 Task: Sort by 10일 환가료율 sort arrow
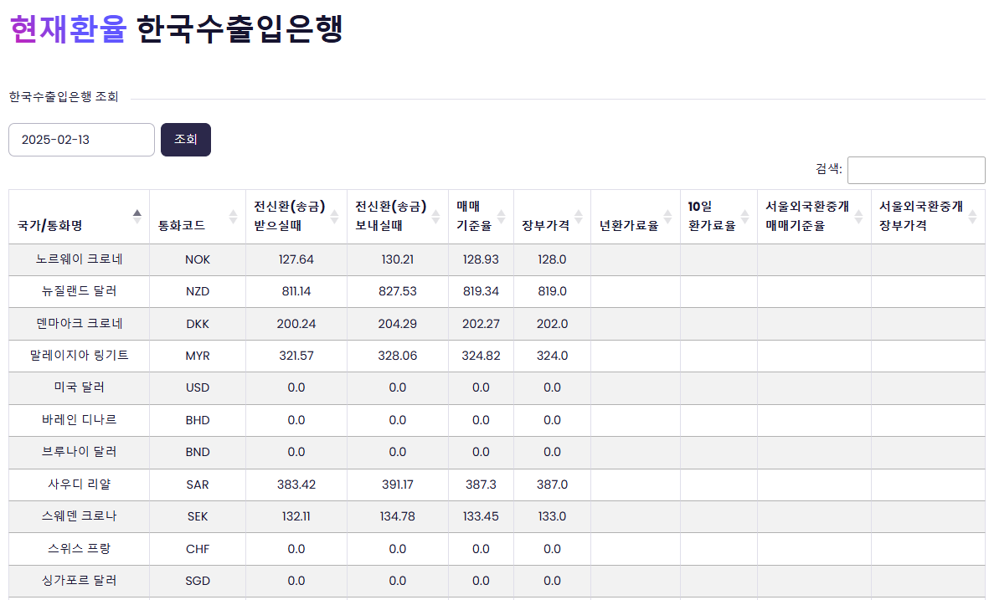(x=745, y=216)
